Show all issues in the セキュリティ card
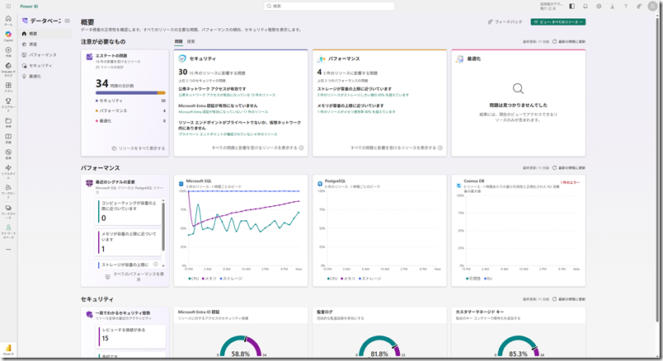 point(257,148)
